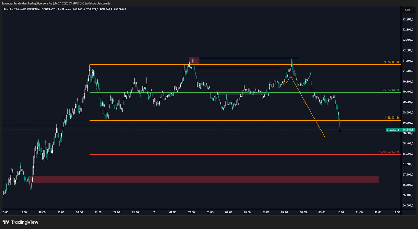Click the 02:00 time axis label
Screen dimensions: 418x229
(191, 212)
